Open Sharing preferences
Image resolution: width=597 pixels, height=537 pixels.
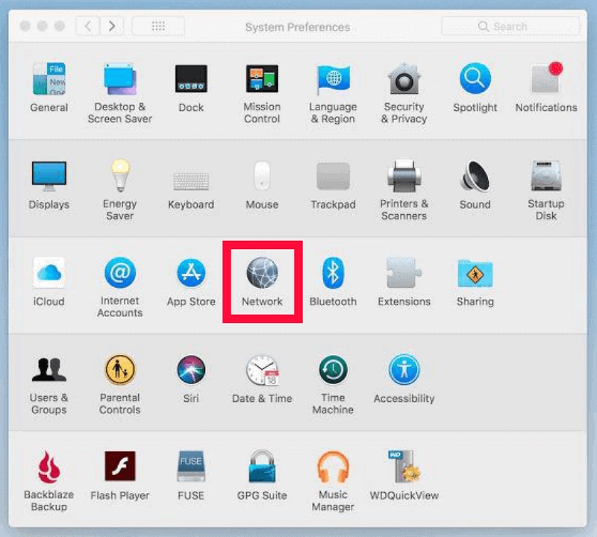pos(475,282)
